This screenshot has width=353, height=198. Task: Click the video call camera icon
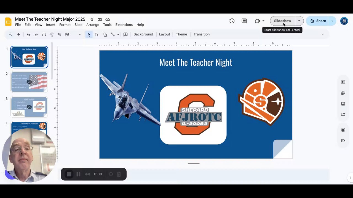coord(257,21)
